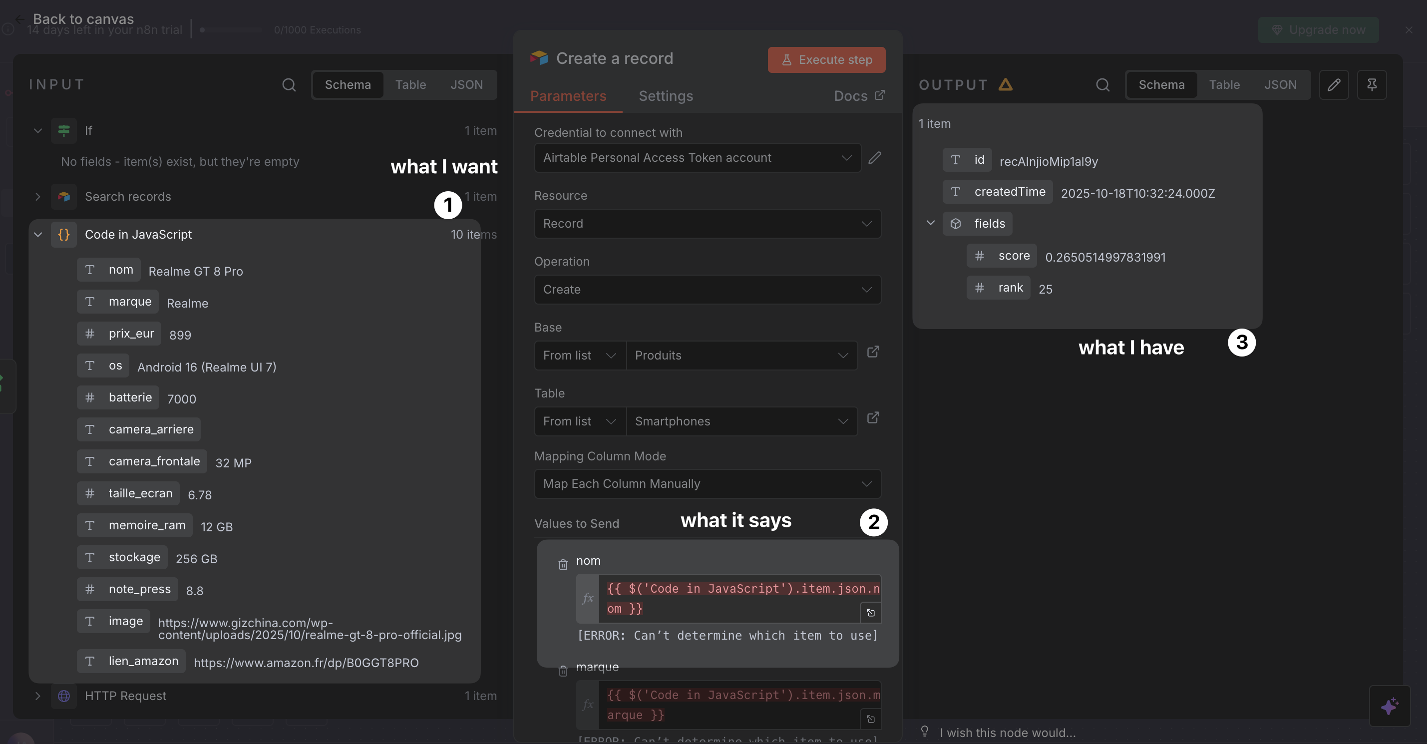1427x744 pixels.
Task: Open the AI assistant sparkle icon
Action: pos(1390,706)
